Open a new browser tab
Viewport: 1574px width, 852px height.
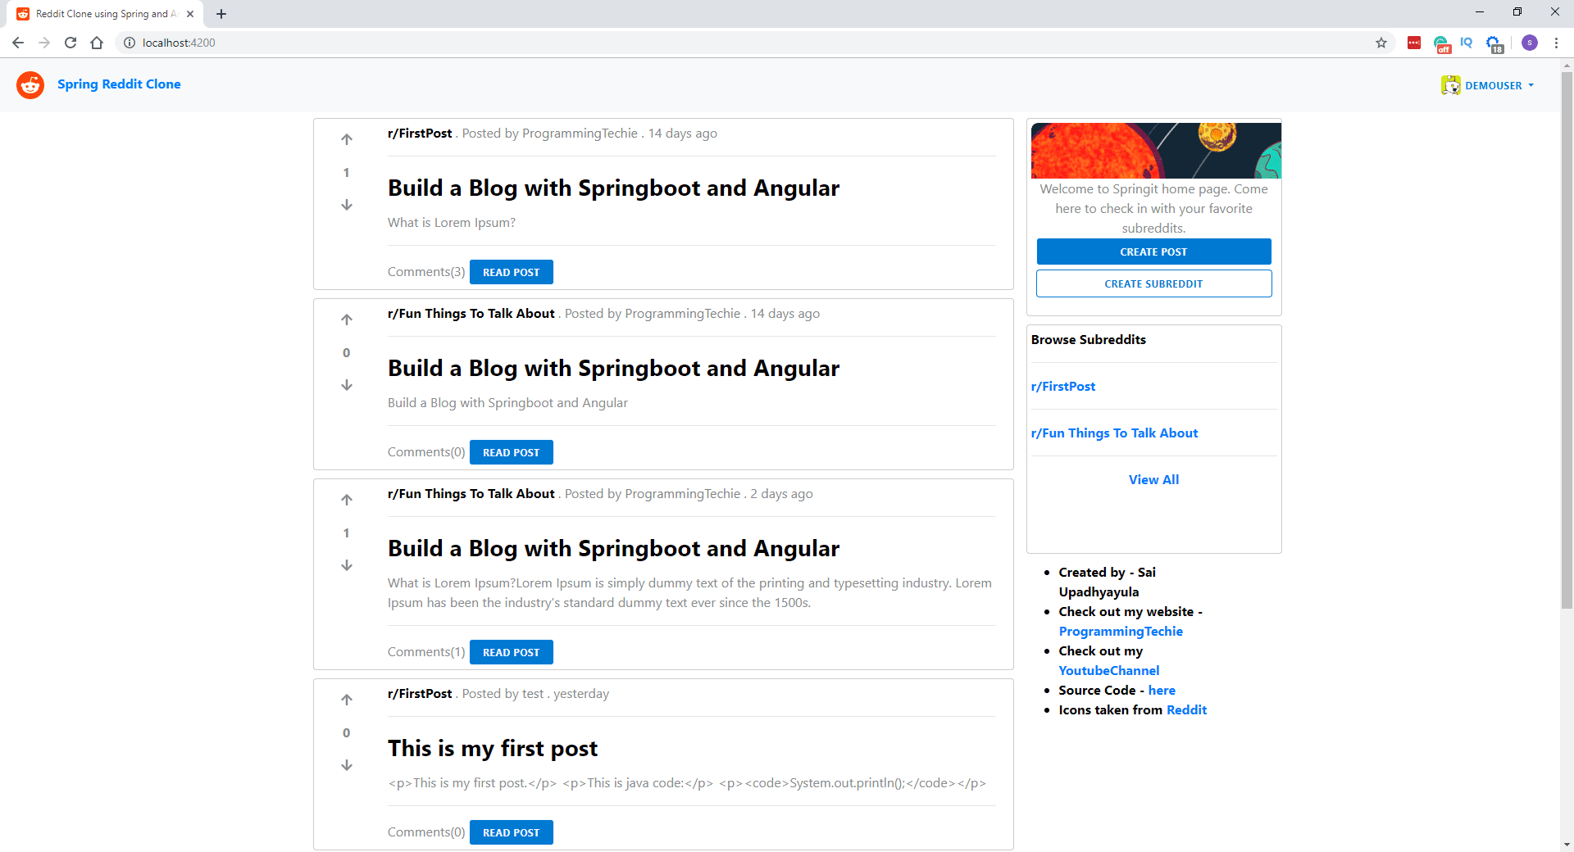[x=221, y=13]
